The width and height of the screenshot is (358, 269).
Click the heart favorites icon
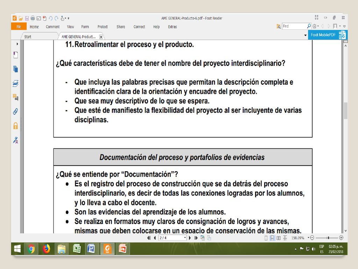[344, 26]
